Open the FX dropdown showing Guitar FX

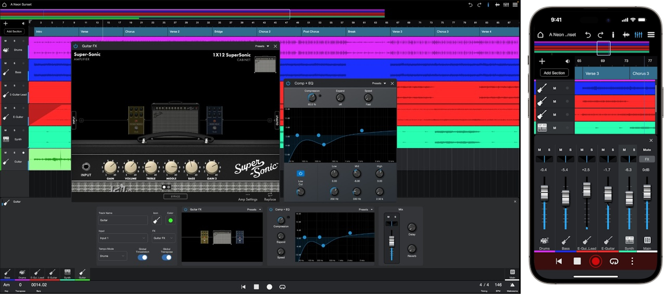pyautogui.click(x=163, y=238)
